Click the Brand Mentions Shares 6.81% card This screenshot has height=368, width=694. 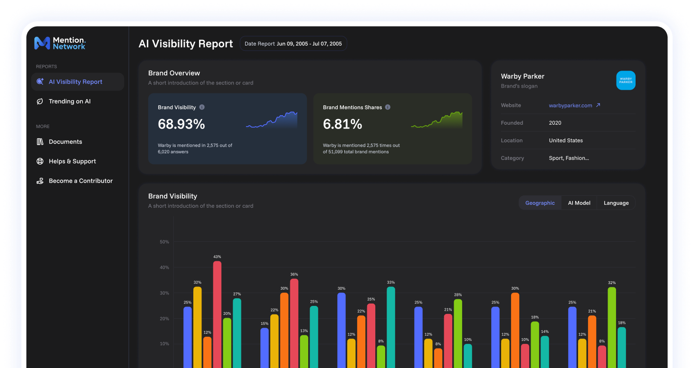[x=392, y=129]
